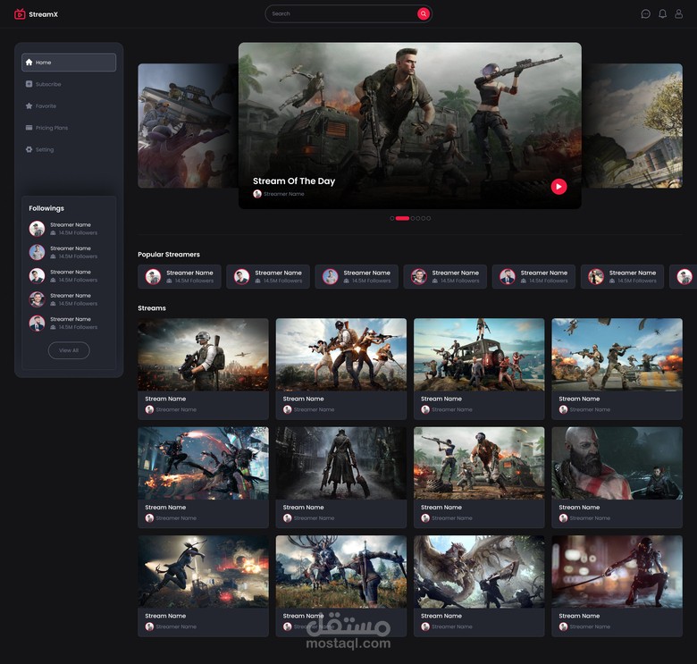Select the first carousel pagination dot
Viewport: 697px width, 664px height.
pos(392,218)
